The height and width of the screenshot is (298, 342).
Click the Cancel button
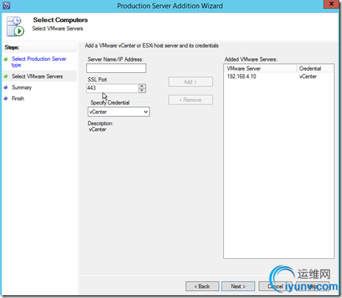click(x=275, y=286)
